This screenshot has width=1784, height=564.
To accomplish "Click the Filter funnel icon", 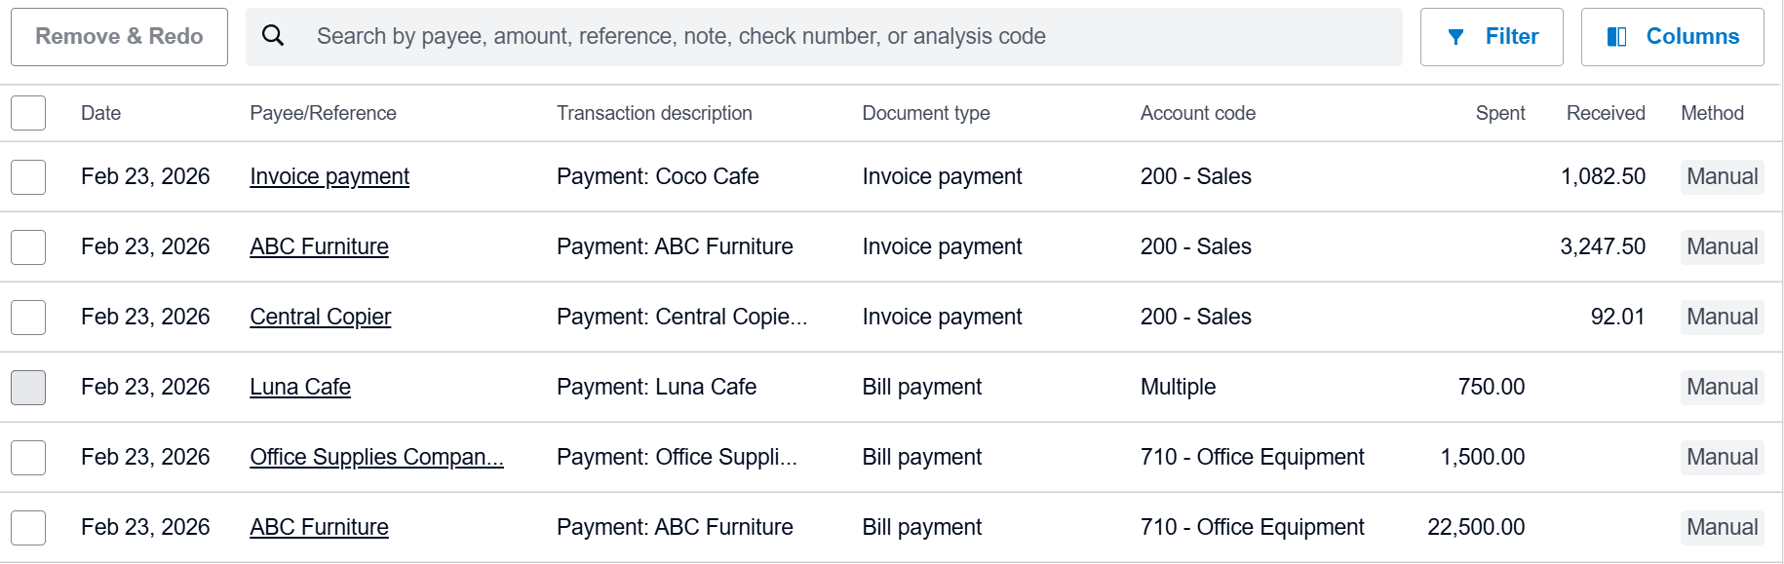I will (x=1455, y=37).
